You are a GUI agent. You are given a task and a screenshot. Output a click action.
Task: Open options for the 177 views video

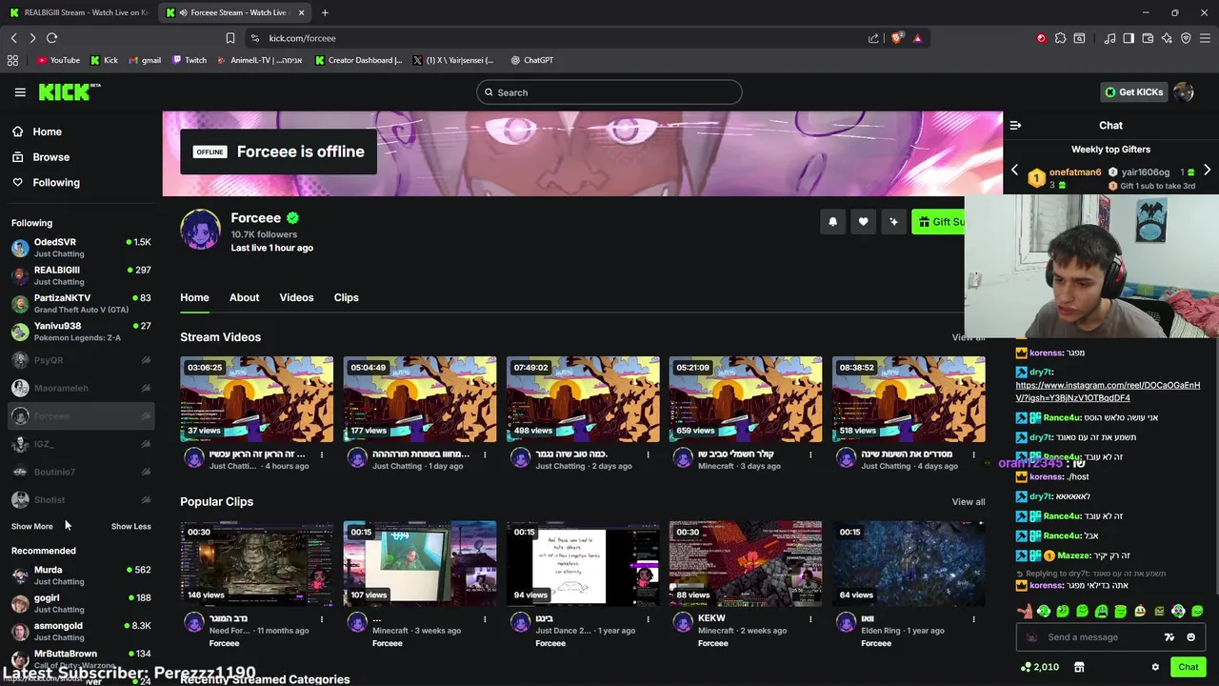click(x=485, y=454)
